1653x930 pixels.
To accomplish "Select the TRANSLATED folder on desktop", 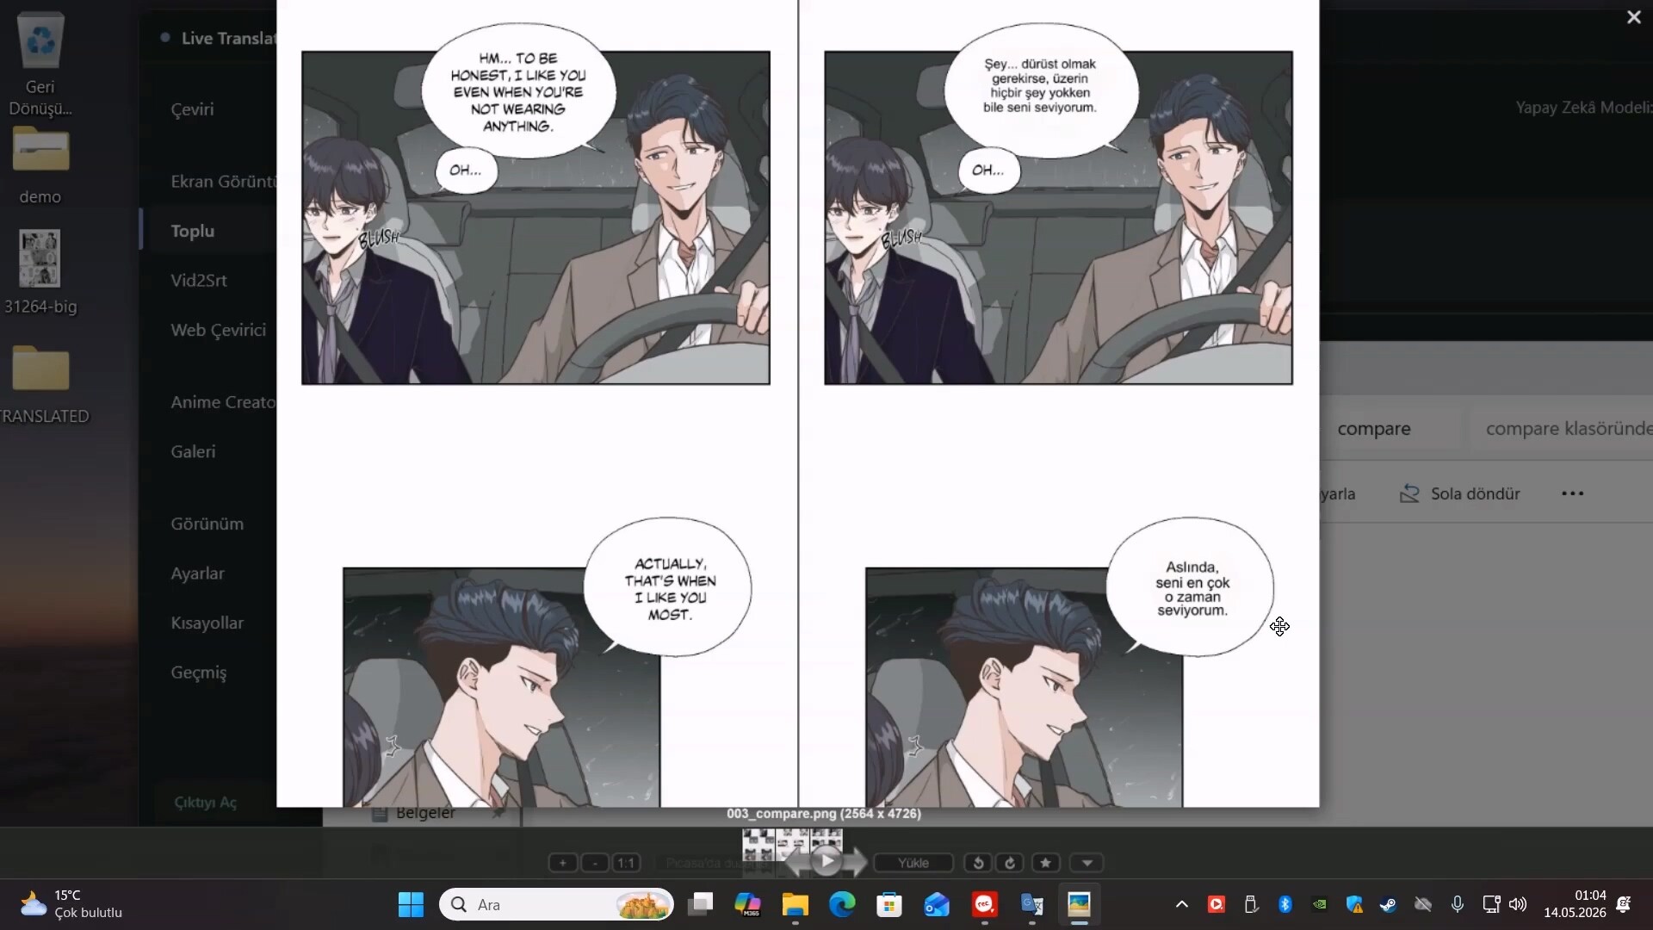I will (42, 385).
